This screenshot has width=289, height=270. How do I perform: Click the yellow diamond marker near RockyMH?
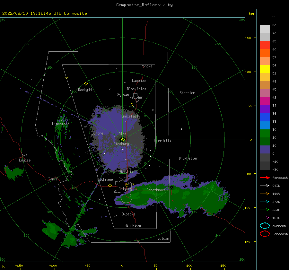[86, 84]
